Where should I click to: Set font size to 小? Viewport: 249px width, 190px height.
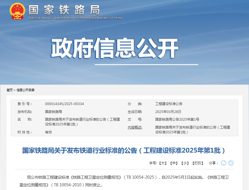(x=185, y=163)
